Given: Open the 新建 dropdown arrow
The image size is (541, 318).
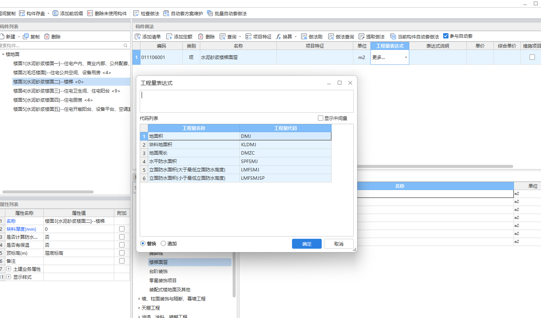Looking at the screenshot, I should [19, 37].
